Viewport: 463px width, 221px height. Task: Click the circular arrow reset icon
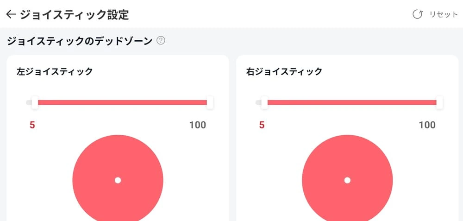tap(418, 15)
